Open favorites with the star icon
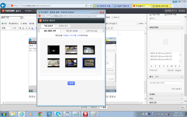This screenshot has width=187, height=117. coord(181,6)
